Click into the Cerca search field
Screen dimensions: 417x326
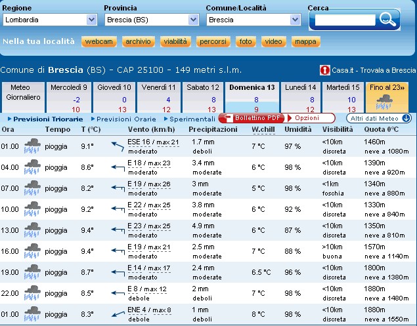pos(336,20)
